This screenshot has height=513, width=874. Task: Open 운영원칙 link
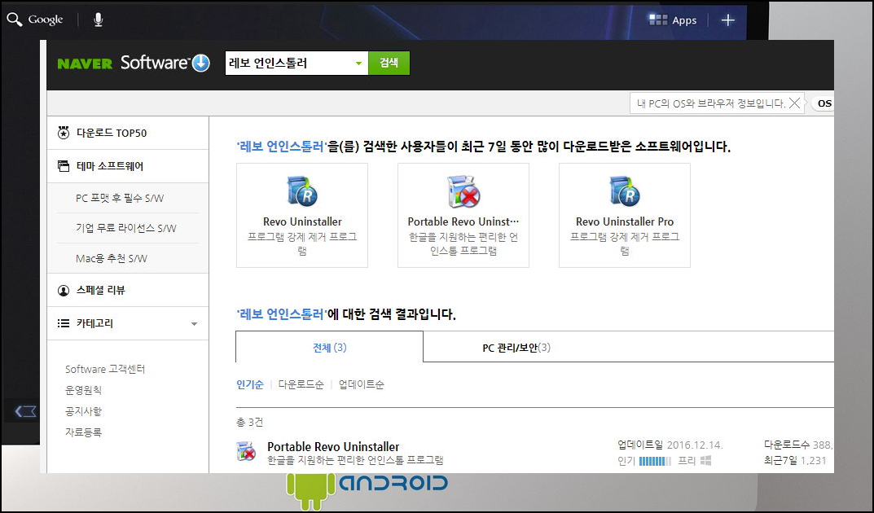click(x=84, y=391)
